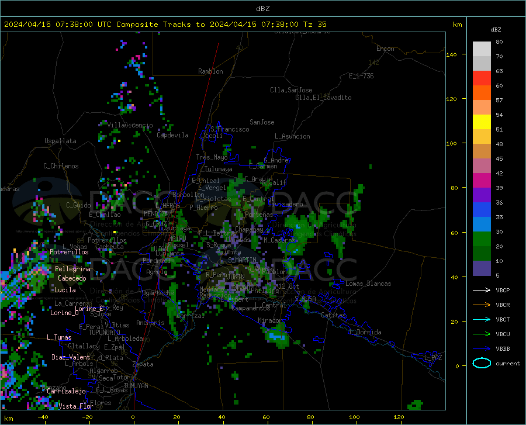
Task: Click the Carrizal map label
Action: point(191,316)
